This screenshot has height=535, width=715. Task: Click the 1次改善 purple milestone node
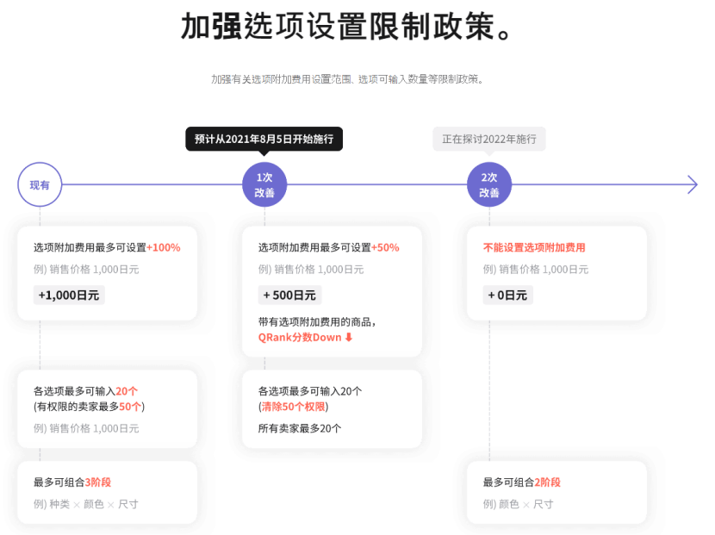(x=265, y=184)
